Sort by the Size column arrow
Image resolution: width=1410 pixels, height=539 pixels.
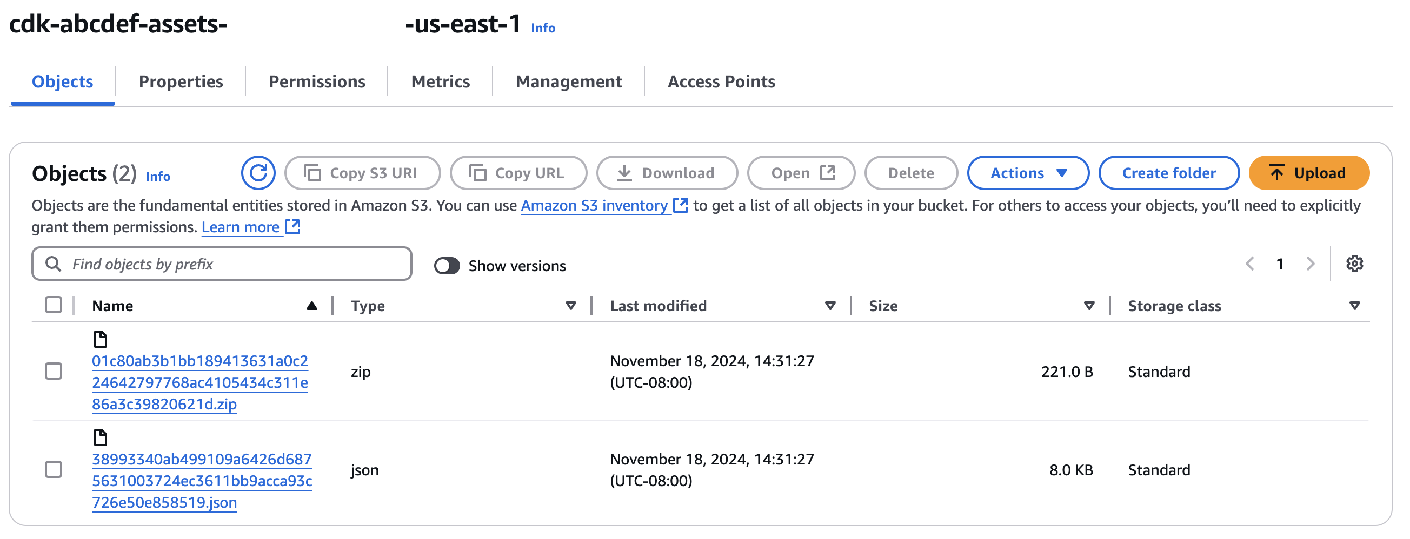click(x=1089, y=306)
